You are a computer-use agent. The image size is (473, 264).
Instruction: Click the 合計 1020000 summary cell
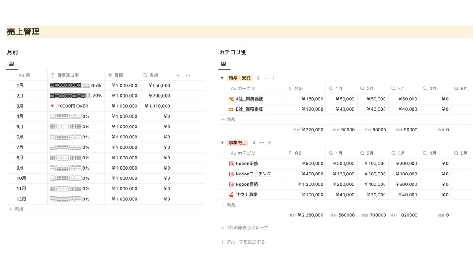[x=404, y=215]
